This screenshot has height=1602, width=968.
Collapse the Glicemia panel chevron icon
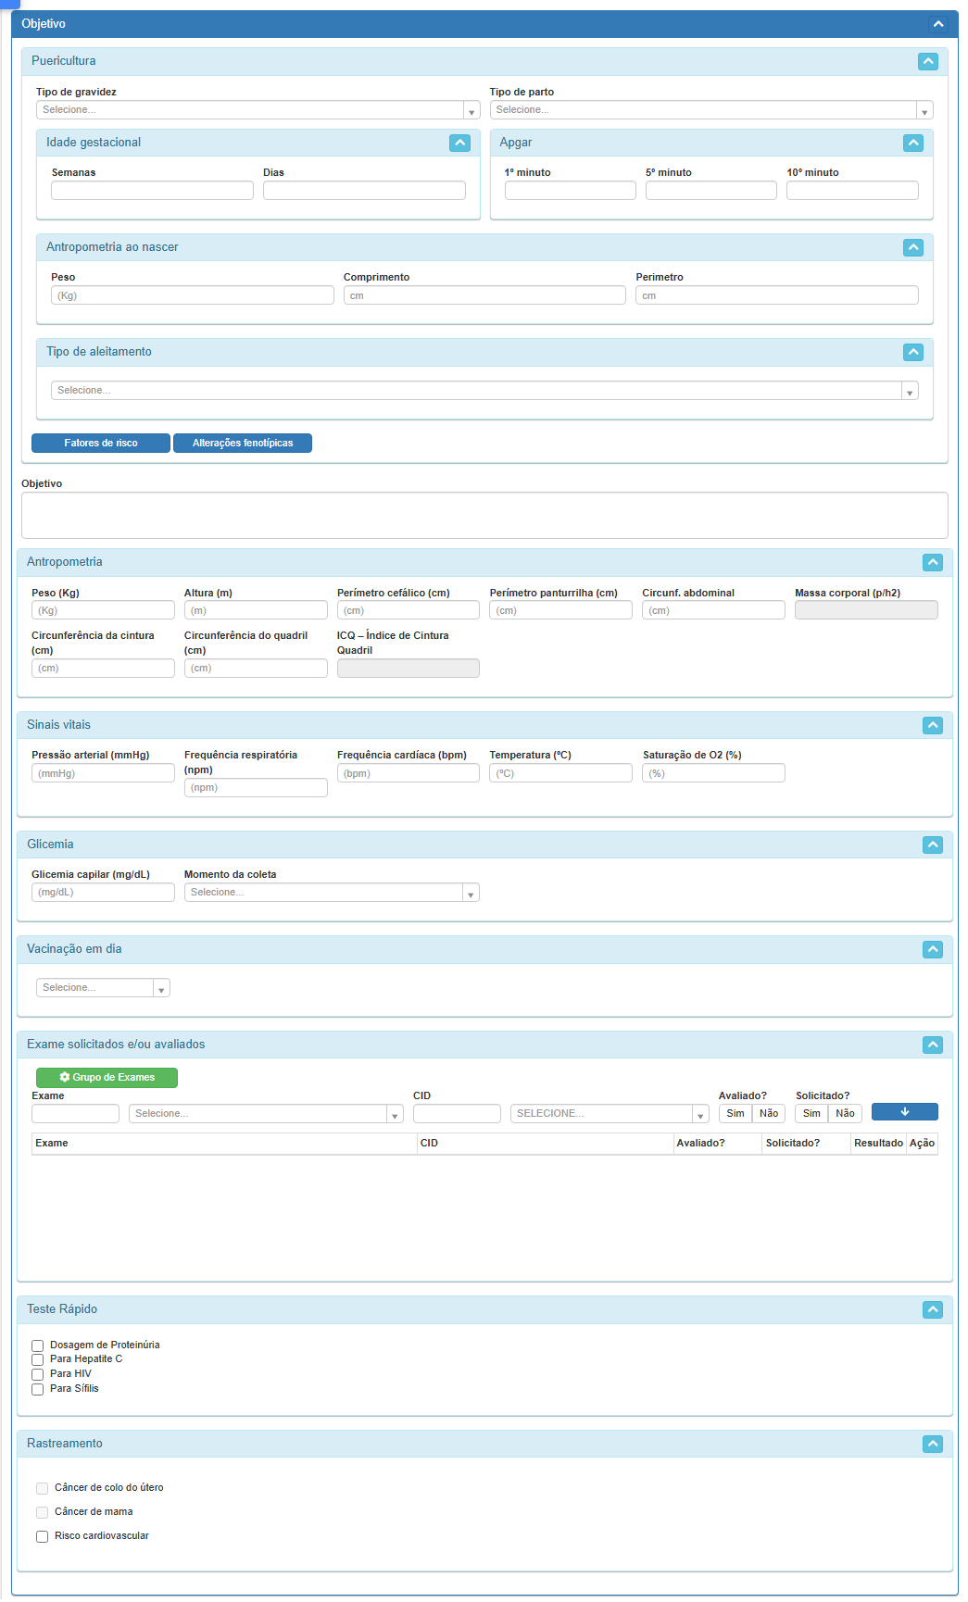[932, 845]
